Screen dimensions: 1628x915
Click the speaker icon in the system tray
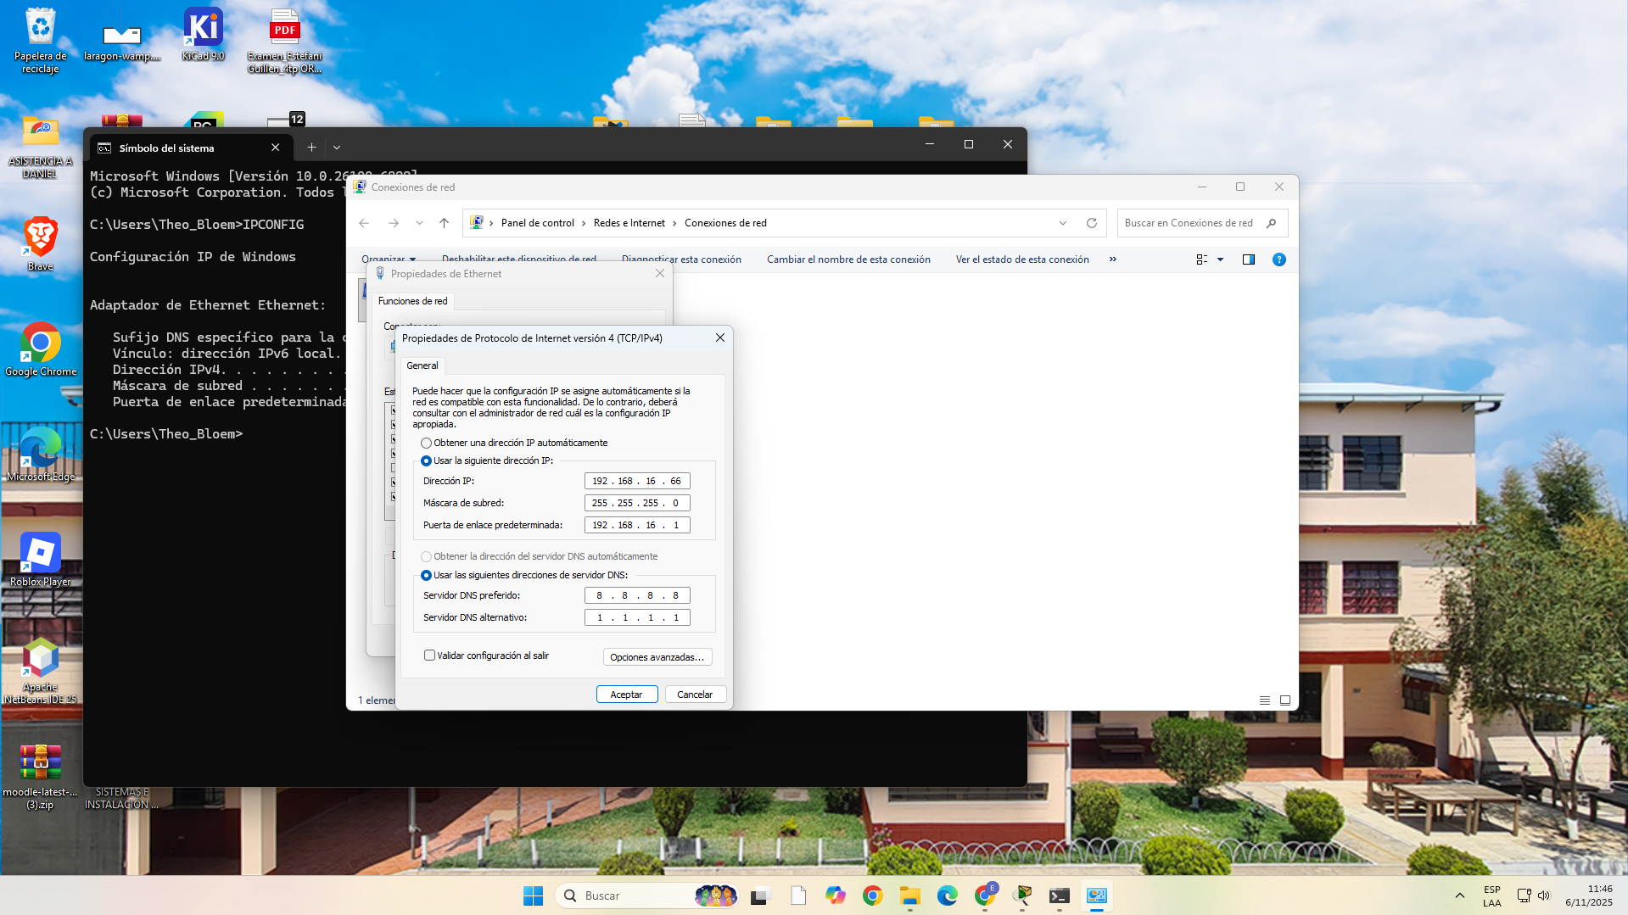(x=1546, y=895)
